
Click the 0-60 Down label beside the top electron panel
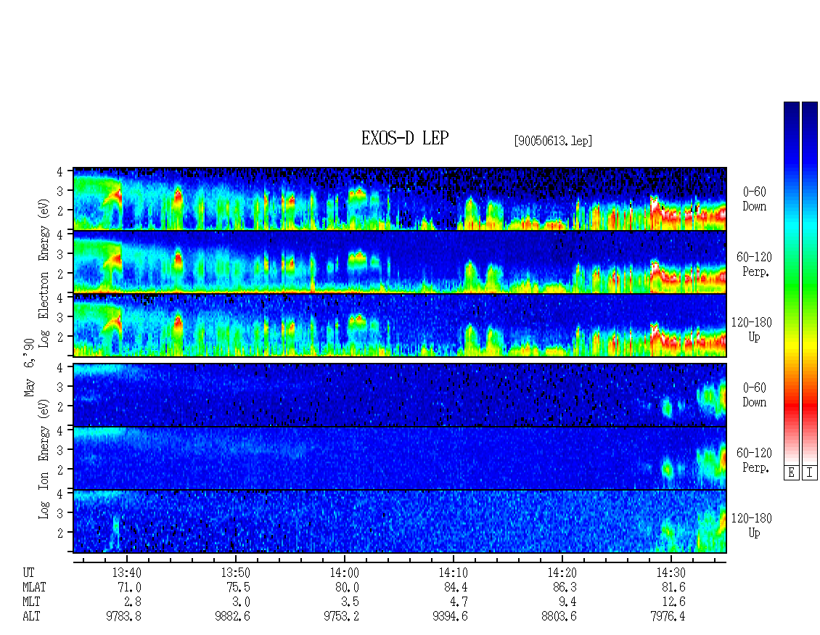point(754,200)
